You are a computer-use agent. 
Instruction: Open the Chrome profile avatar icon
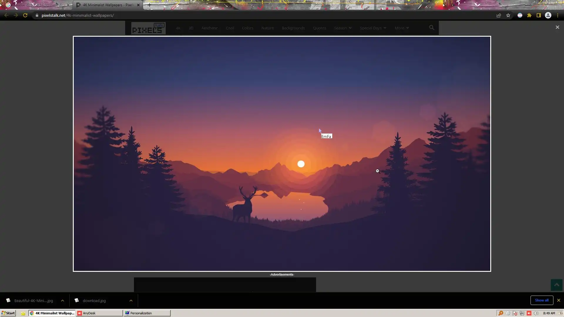pos(548,15)
